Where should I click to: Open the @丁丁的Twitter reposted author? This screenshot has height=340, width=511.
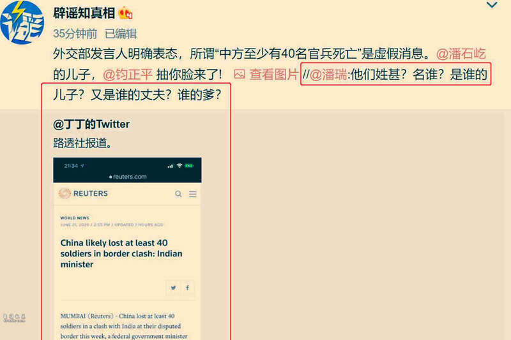91,124
